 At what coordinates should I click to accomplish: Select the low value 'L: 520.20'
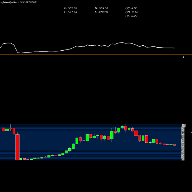[101, 12]
